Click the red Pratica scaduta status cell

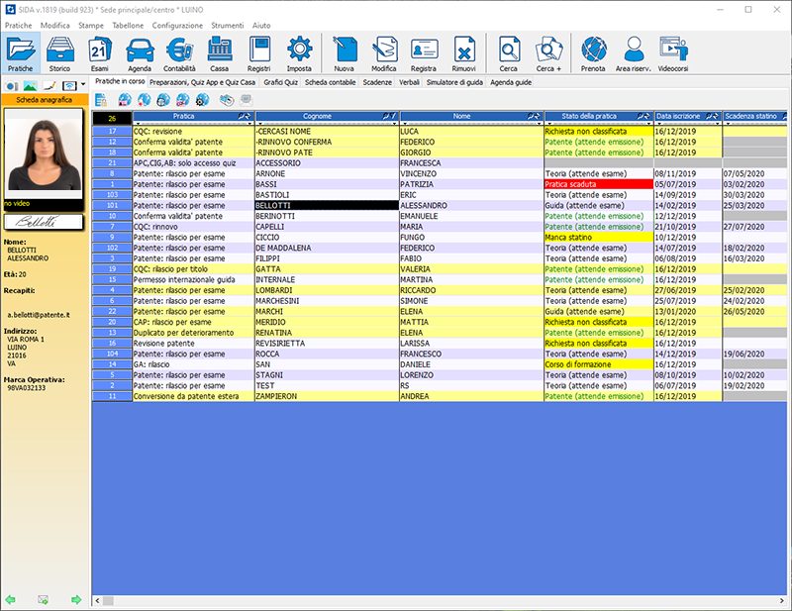pyautogui.click(x=598, y=184)
